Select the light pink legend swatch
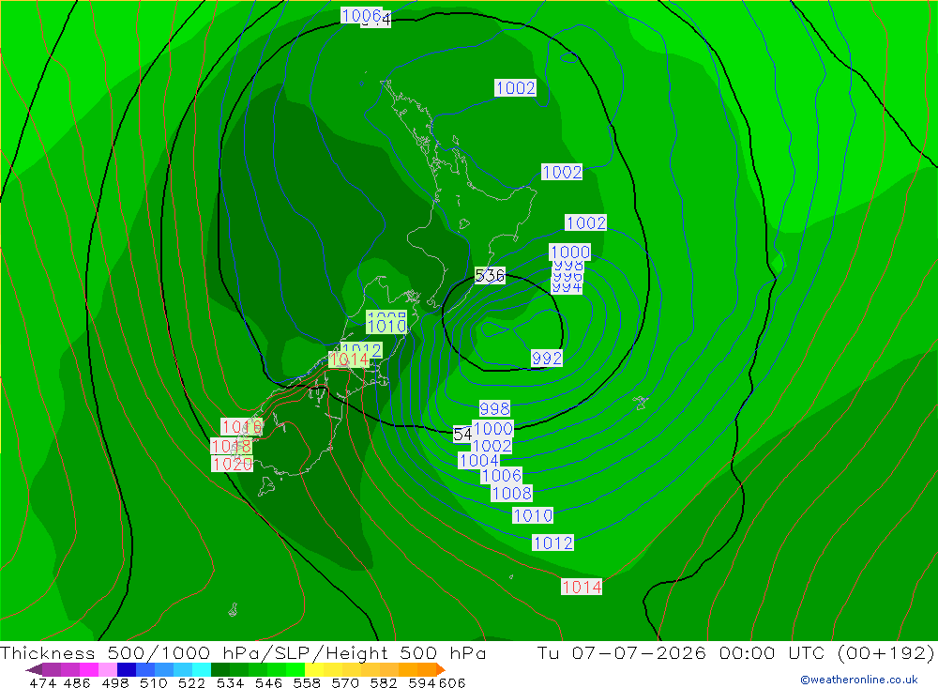 point(108,669)
